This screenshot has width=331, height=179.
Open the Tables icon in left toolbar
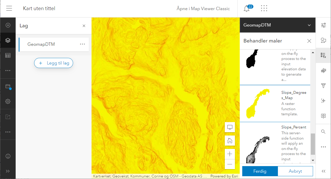click(8, 55)
